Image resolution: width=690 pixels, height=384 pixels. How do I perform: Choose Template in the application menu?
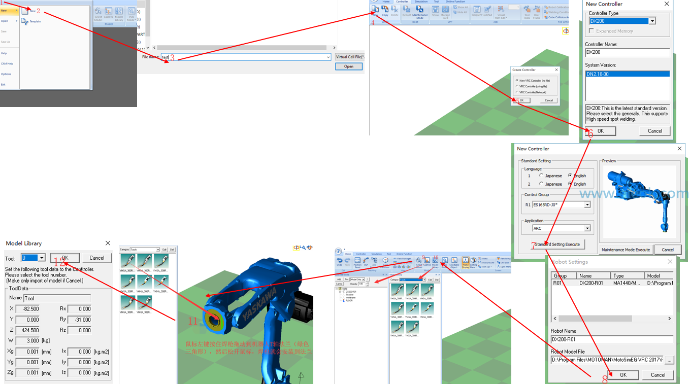pyautogui.click(x=31, y=21)
